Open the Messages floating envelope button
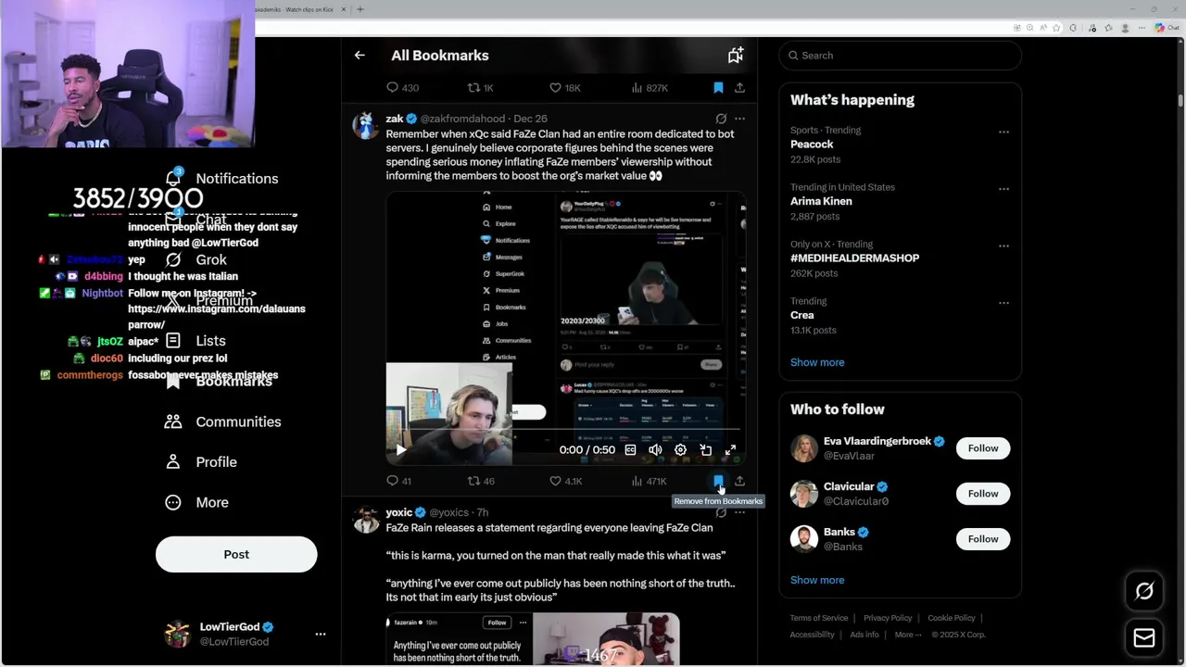This screenshot has height=667, width=1186. 1144,638
